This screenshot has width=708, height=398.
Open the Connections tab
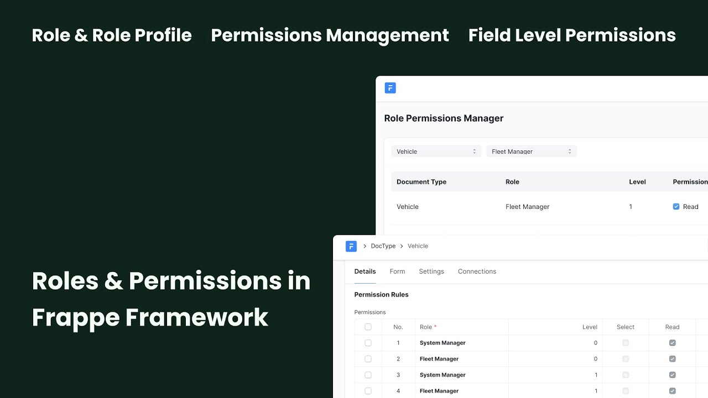tap(477, 271)
